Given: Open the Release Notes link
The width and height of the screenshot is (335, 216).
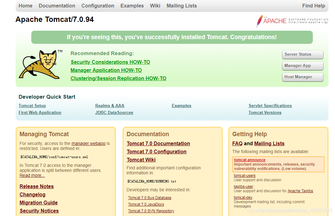Looking at the screenshot, I should [x=37, y=187].
